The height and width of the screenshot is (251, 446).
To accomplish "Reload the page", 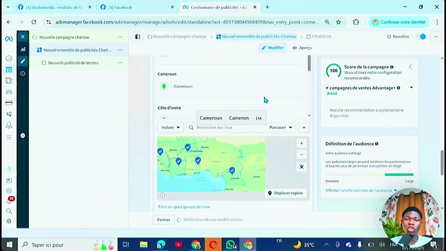I will pos(34,22).
